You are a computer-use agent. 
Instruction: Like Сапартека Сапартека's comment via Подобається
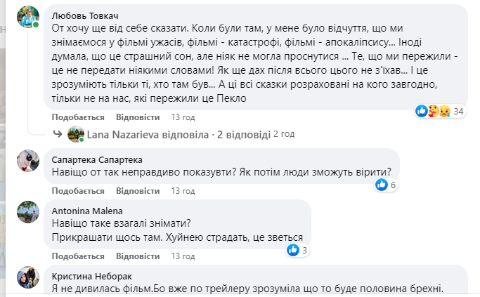point(78,191)
